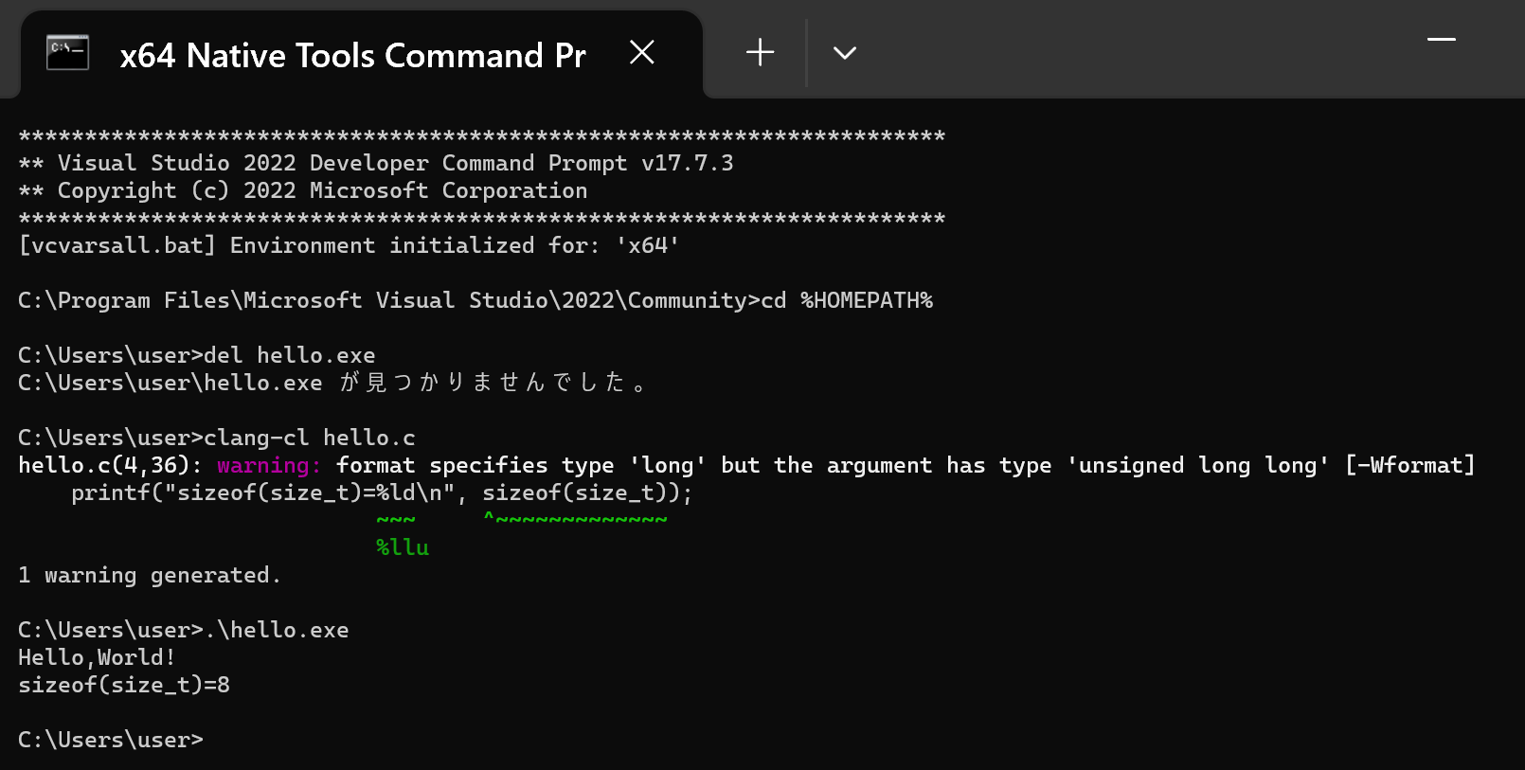1525x770 pixels.
Task: Click the command prompt tab icon
Action: (68, 53)
